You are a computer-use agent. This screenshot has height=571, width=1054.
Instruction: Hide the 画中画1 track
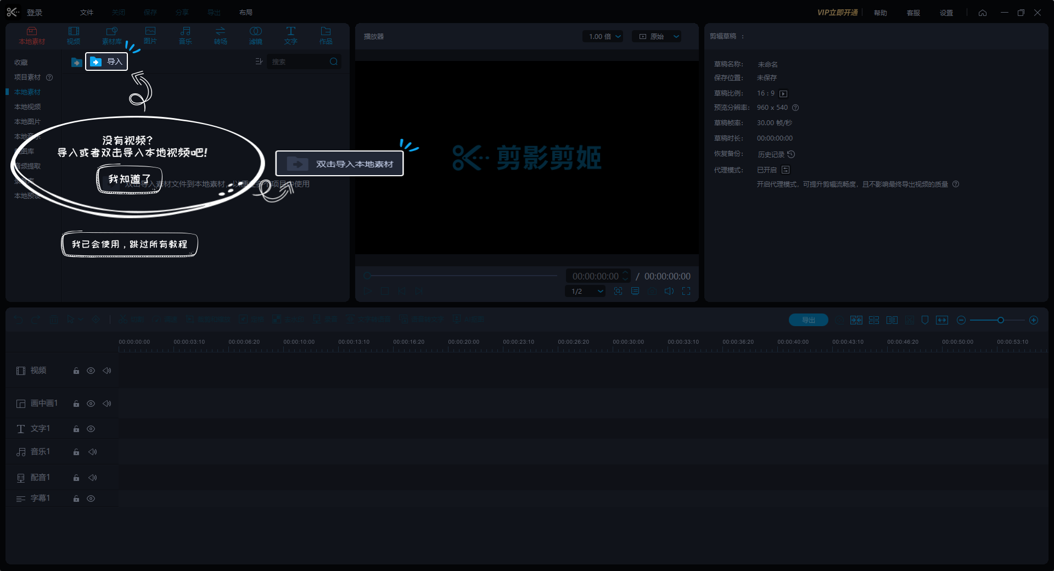91,404
